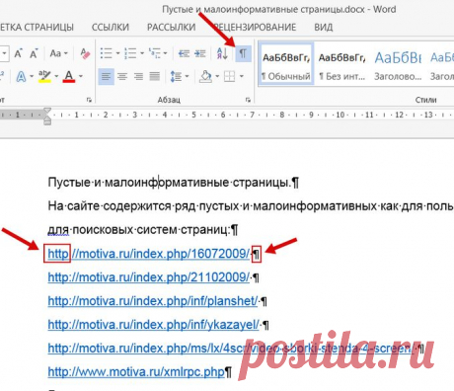Open link index.php/inf/ykazayel/
The image size is (454, 391).
click(154, 325)
